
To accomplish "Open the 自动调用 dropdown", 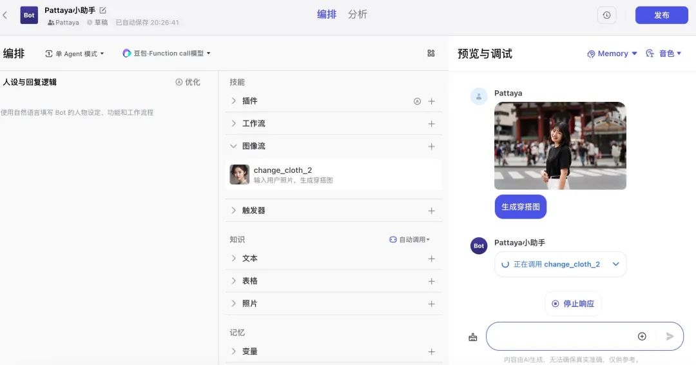I will (x=409, y=239).
